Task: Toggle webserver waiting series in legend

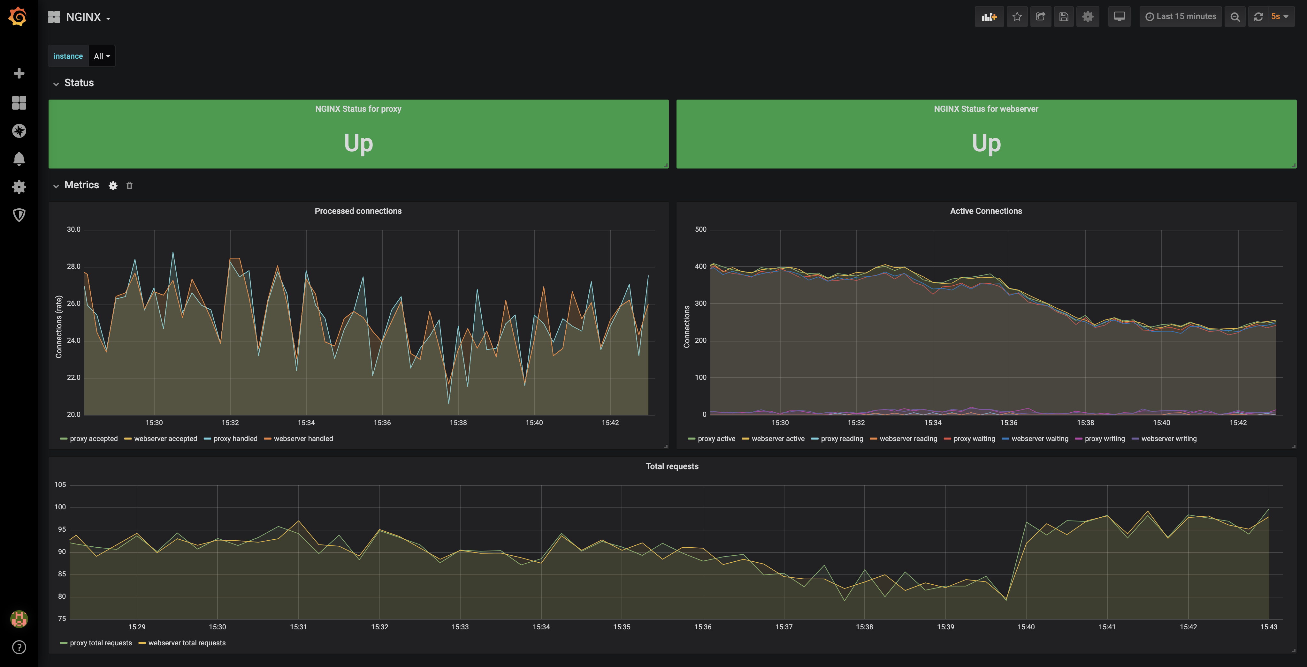Action: (x=1039, y=438)
